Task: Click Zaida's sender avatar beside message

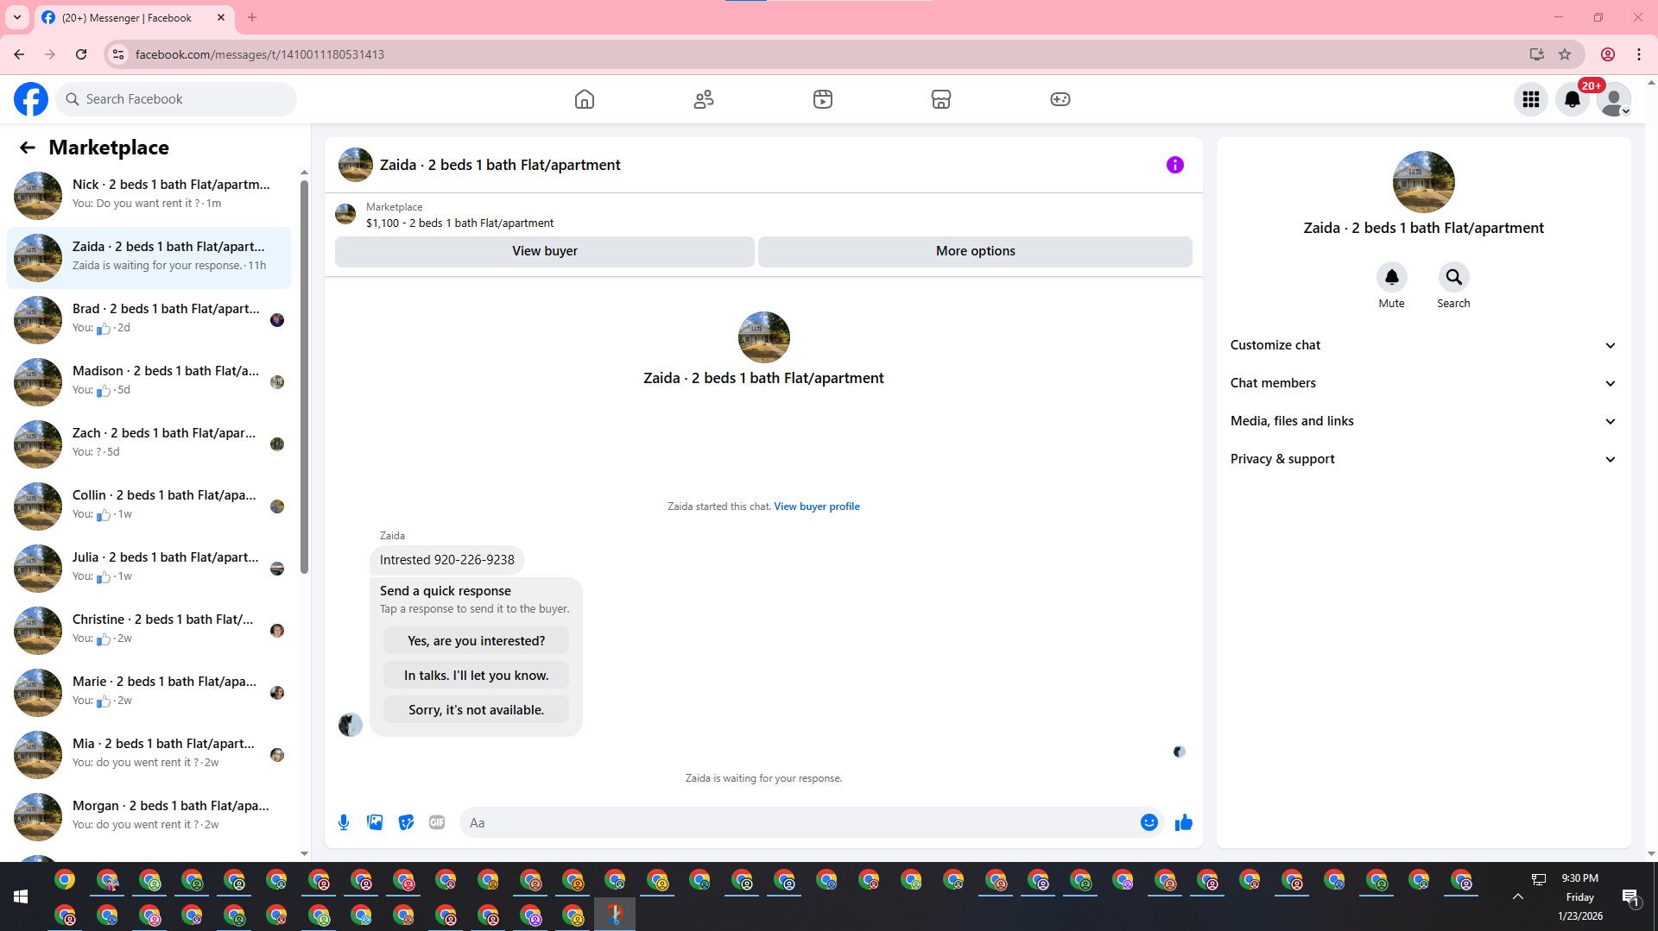Action: 350,725
